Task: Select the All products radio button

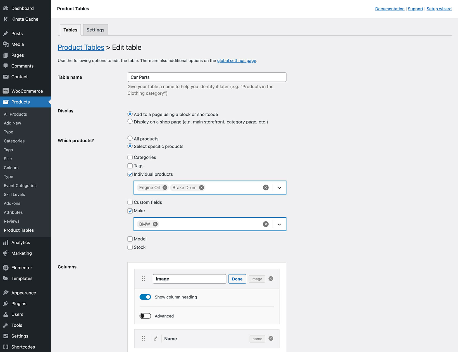Action: pyautogui.click(x=130, y=138)
